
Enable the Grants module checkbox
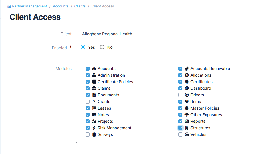click(88, 102)
